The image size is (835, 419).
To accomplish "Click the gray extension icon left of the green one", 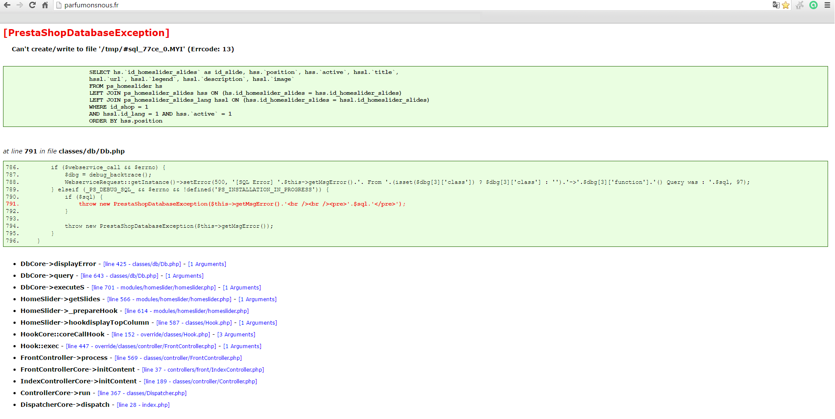I will click(x=800, y=5).
